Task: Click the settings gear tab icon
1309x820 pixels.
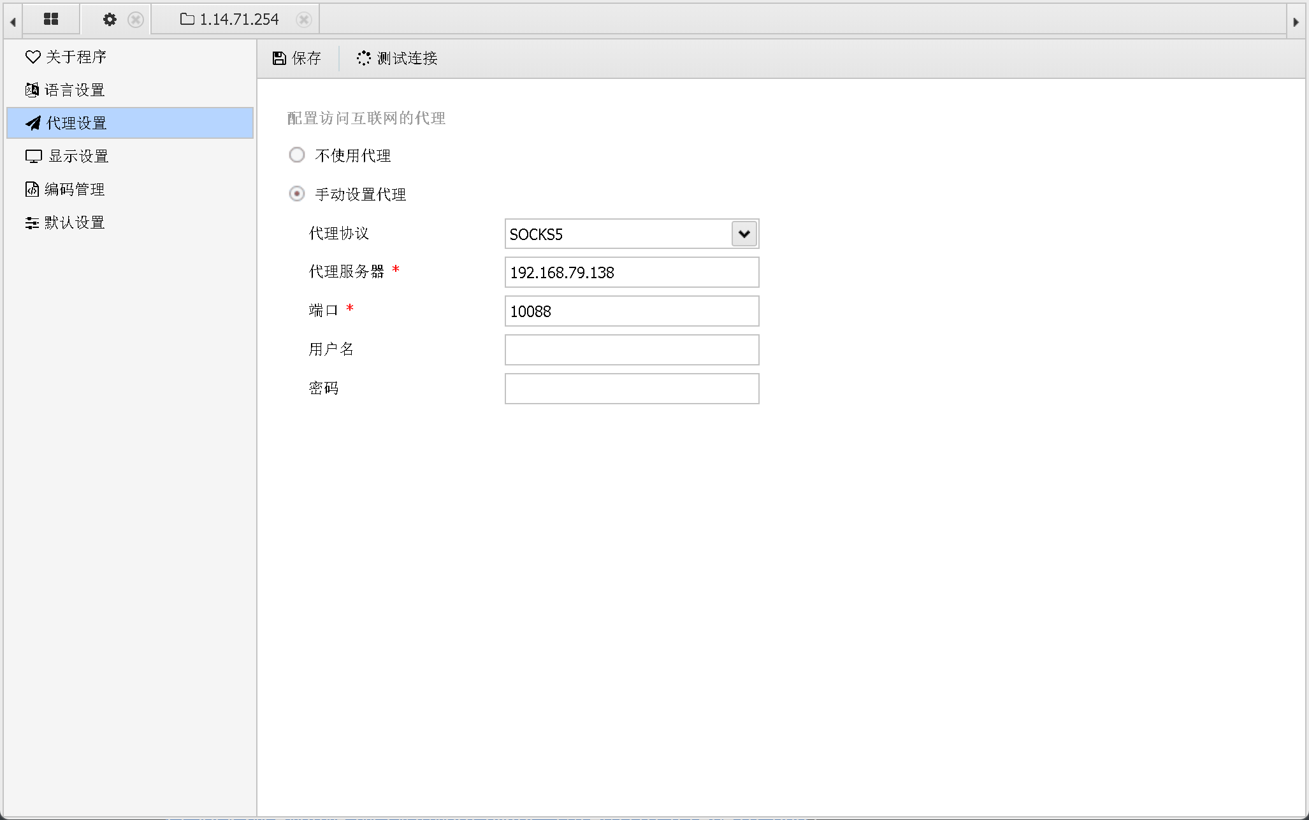Action: coord(110,20)
